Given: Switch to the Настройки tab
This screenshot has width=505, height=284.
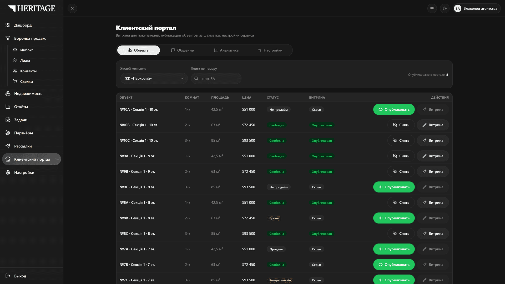Looking at the screenshot, I should (x=270, y=50).
